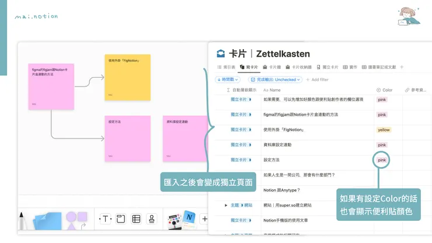432x243 pixels.
Task: Open row '如果需要, 可以先增加好顏色…'
Action: click(313, 99)
